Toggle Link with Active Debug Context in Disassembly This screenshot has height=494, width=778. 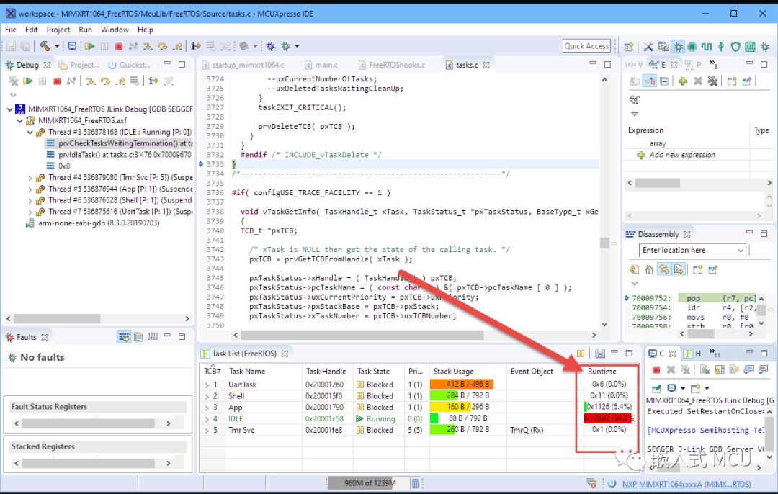pos(664,269)
